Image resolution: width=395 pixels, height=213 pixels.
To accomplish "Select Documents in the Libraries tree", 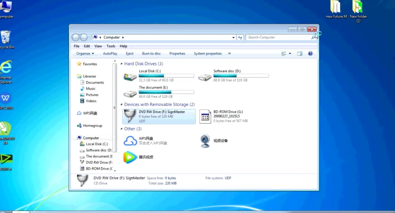I will coord(95,83).
